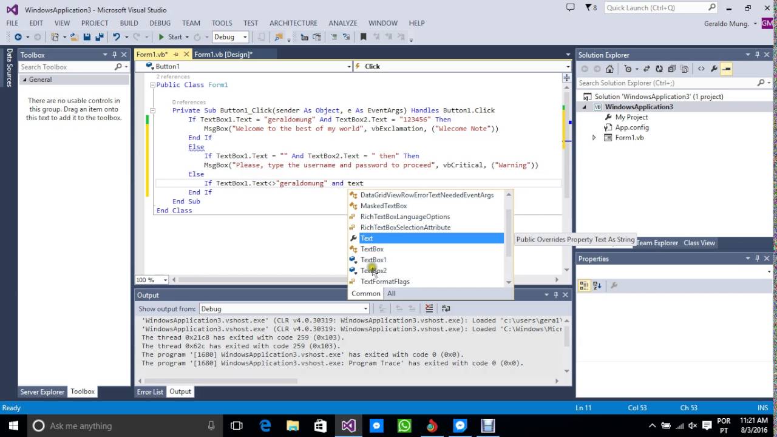Switch IntelliSense to the Common tab
Screen dimensions: 777x437
coord(366,293)
